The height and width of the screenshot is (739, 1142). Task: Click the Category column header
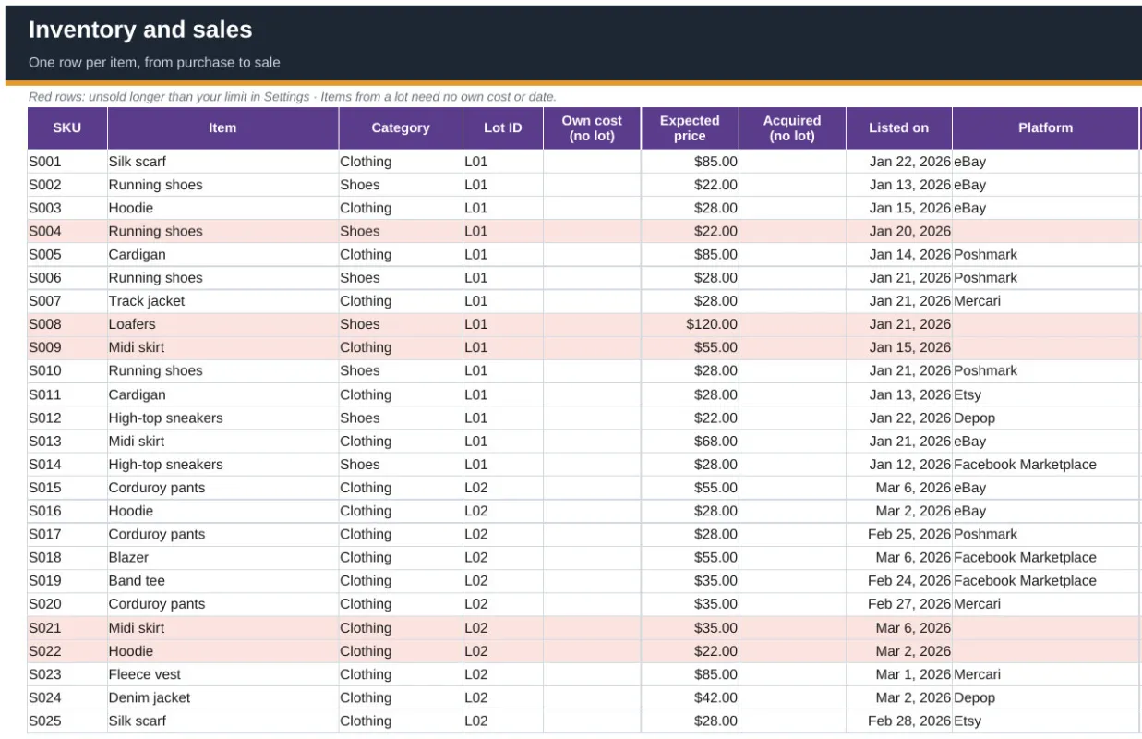pos(401,128)
